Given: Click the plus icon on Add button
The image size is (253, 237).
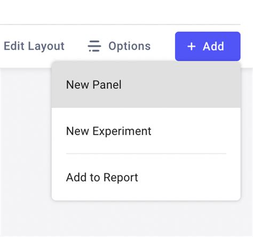Looking at the screenshot, I should pyautogui.click(x=192, y=47).
